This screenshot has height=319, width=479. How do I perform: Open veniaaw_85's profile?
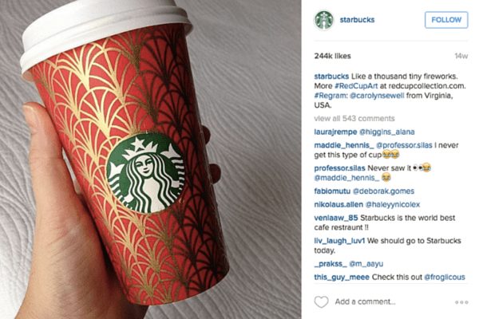click(x=336, y=218)
